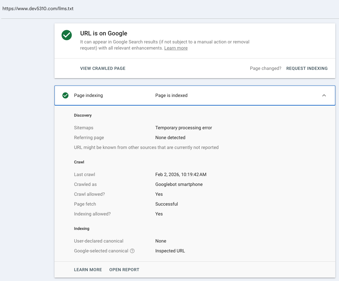
Task: Click the inspected URL at top
Action: (x=38, y=9)
